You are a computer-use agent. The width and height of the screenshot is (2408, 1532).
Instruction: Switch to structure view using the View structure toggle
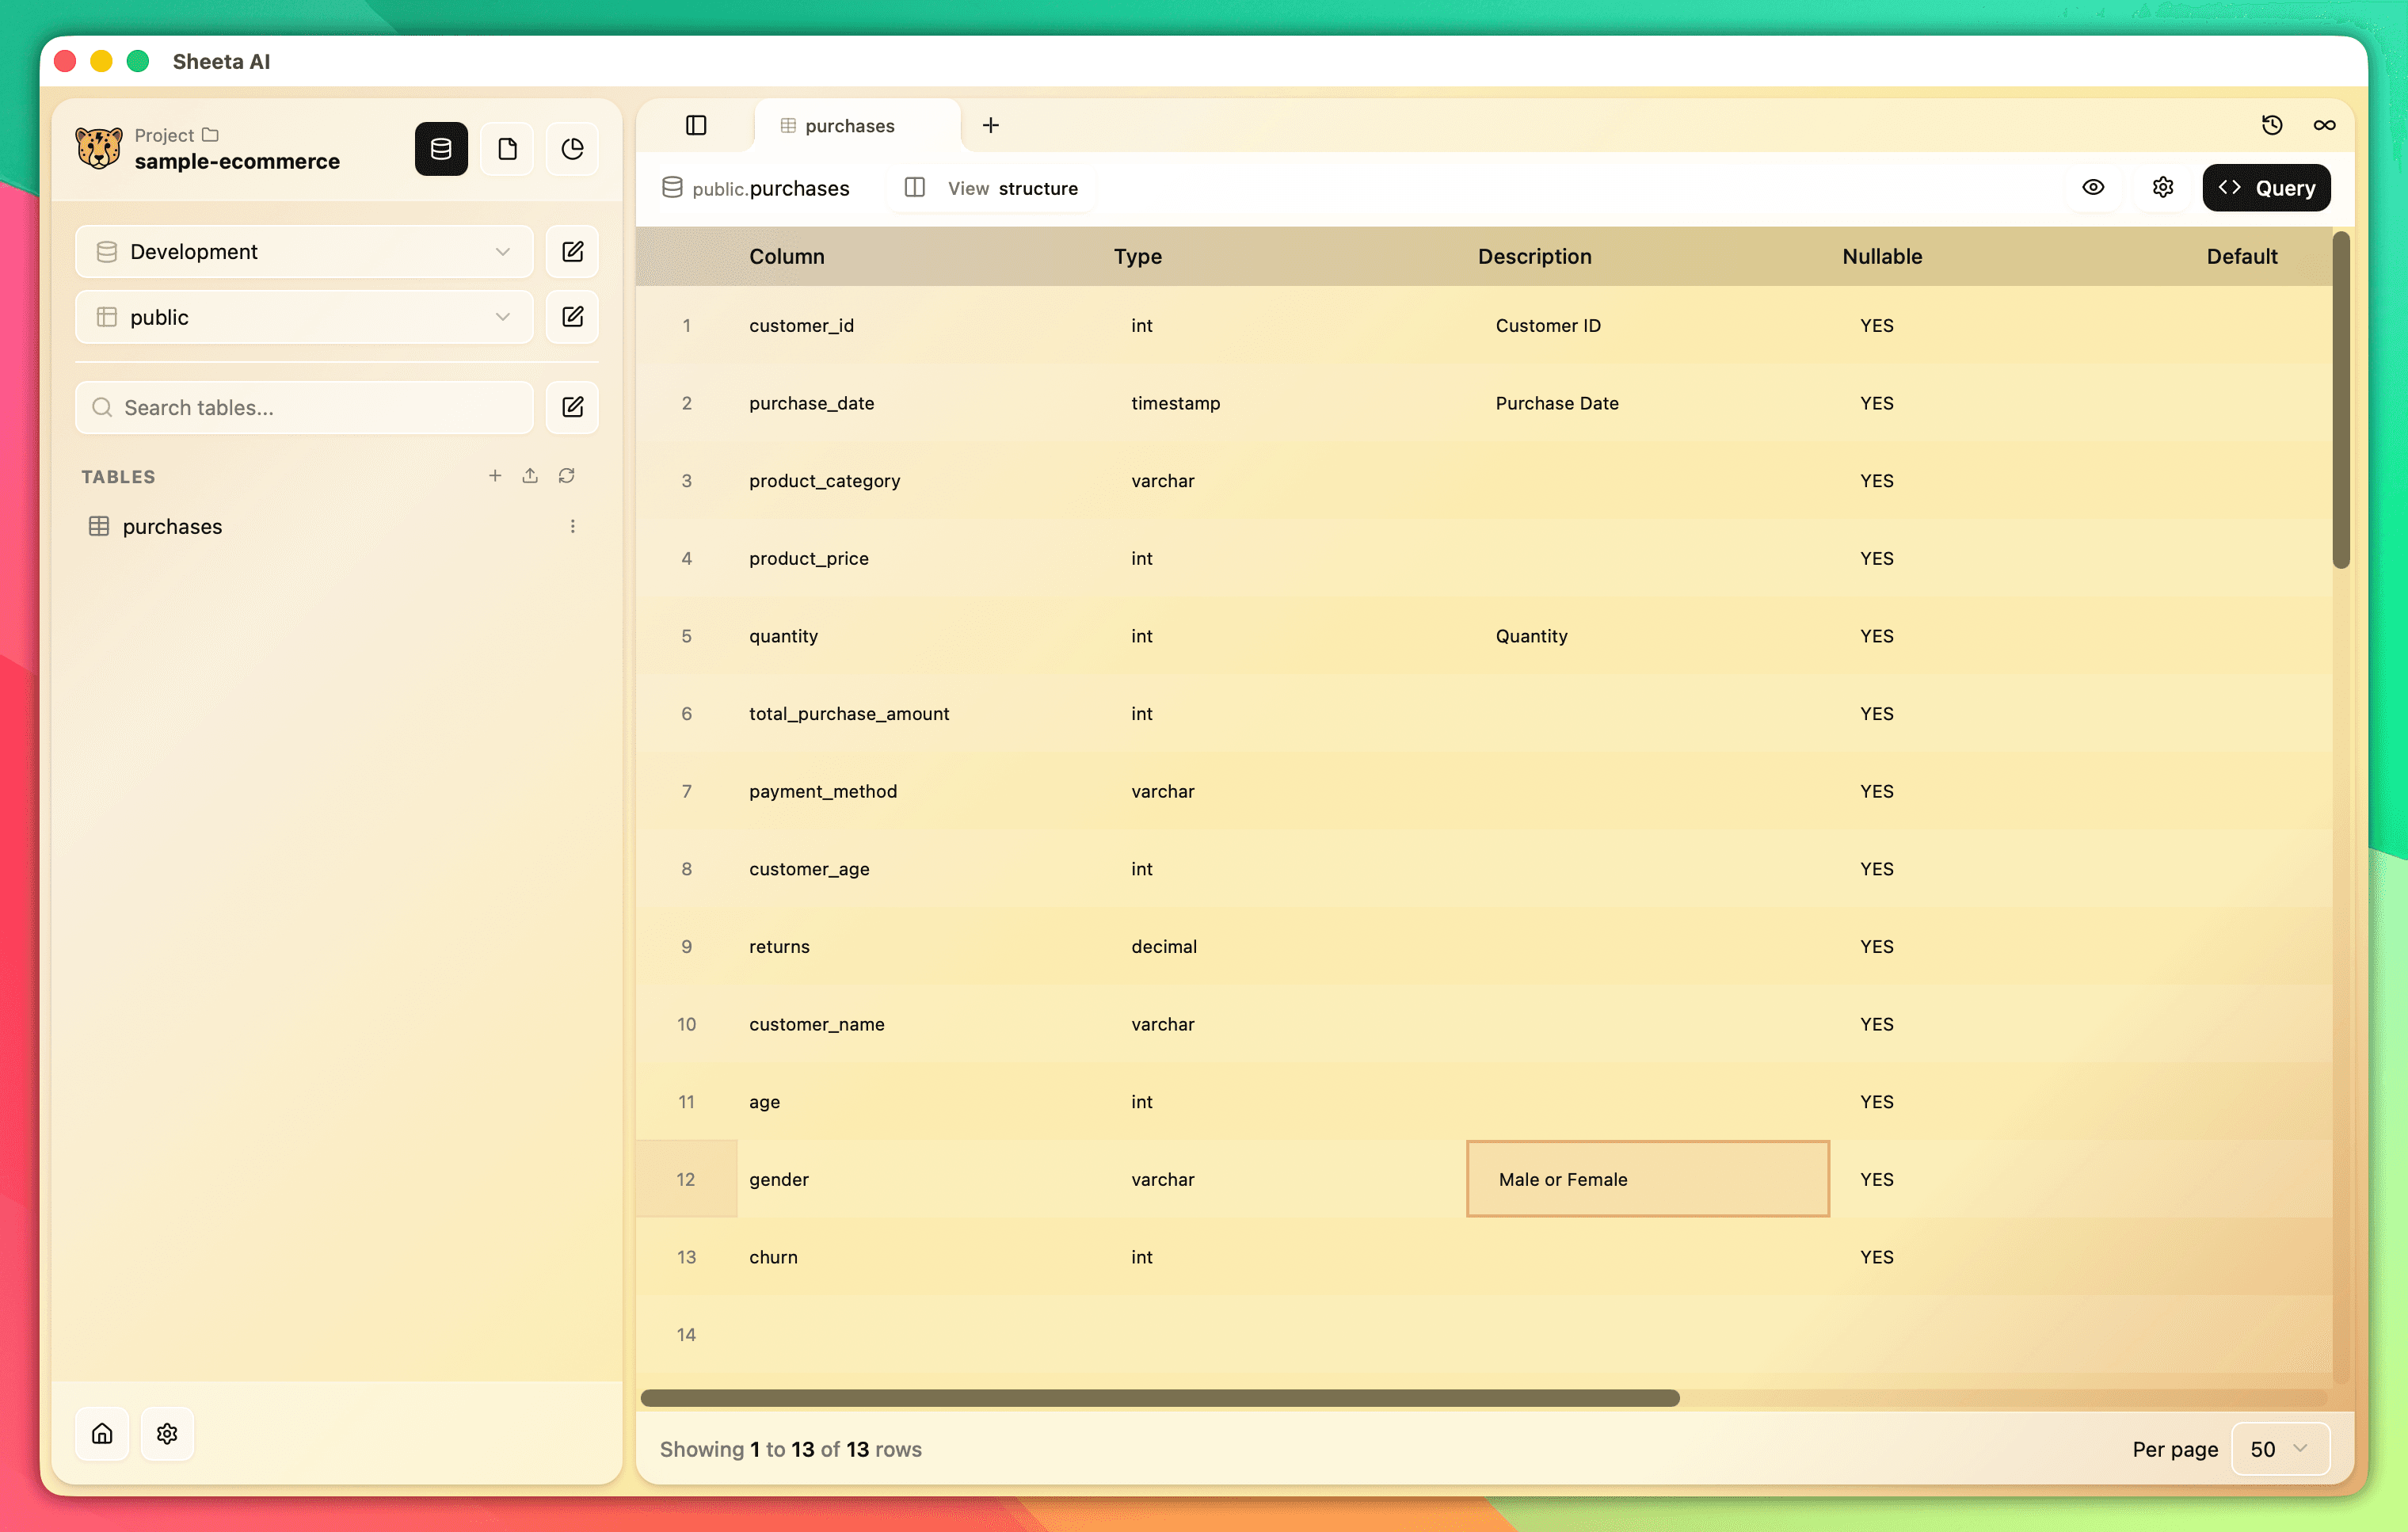pyautogui.click(x=990, y=188)
